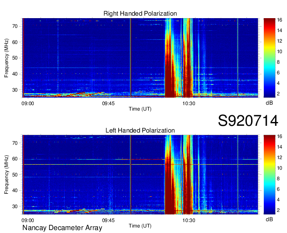Click the top colorbar's dark red 16 dB end
This screenshot has height=233, width=287.
[x=269, y=20]
